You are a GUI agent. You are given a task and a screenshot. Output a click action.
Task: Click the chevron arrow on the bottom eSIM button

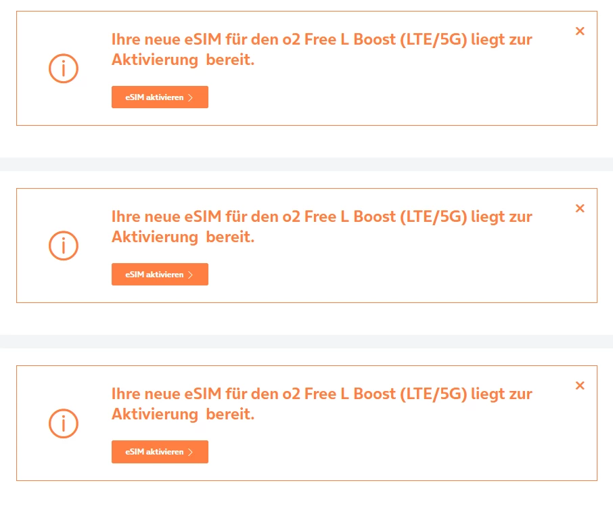[191, 452]
